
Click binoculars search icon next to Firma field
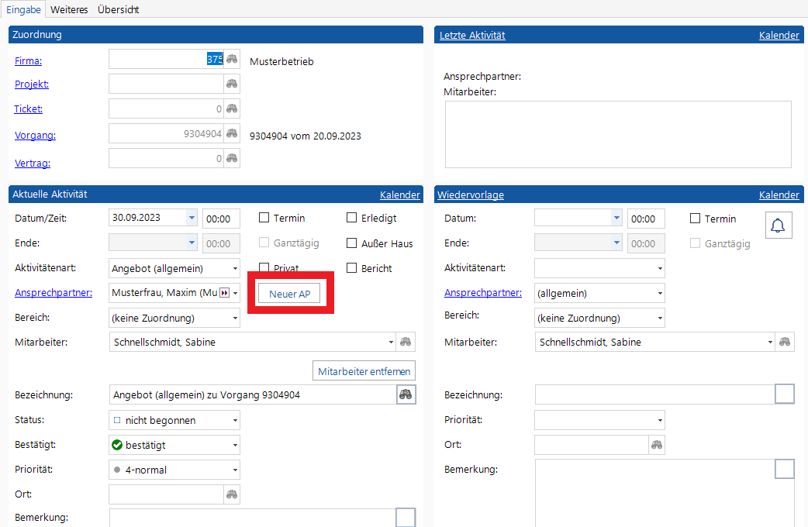click(x=231, y=60)
